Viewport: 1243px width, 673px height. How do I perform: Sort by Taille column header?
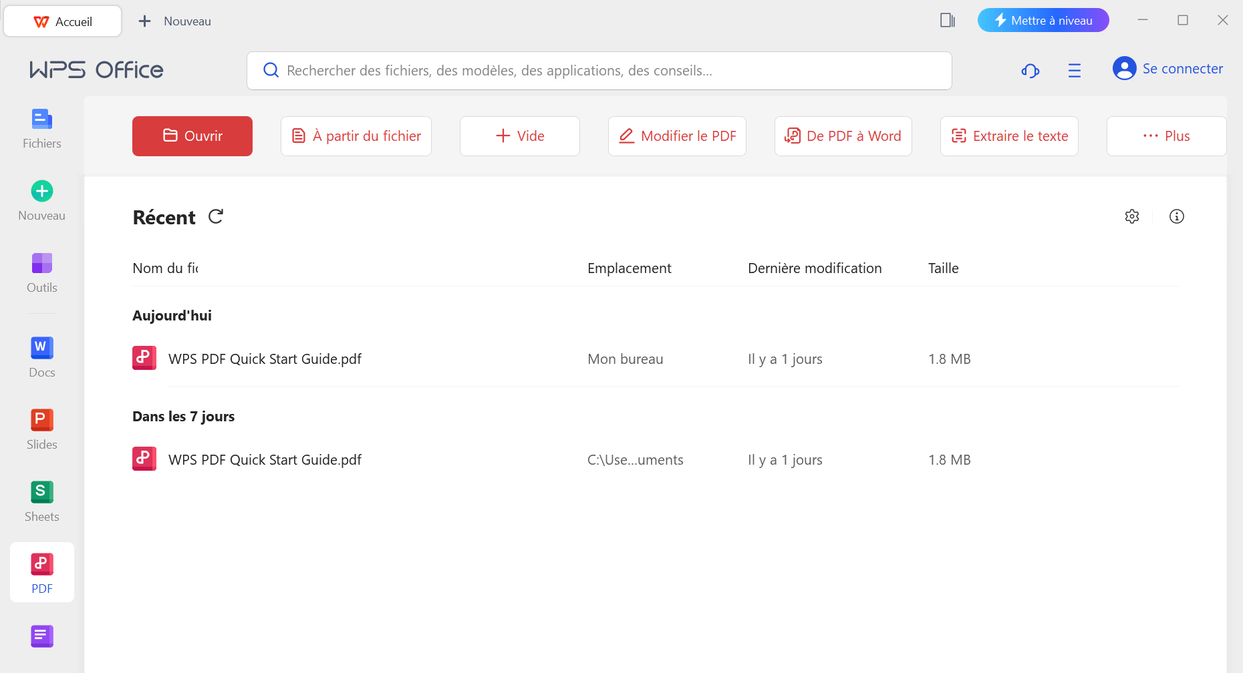pyautogui.click(x=943, y=268)
